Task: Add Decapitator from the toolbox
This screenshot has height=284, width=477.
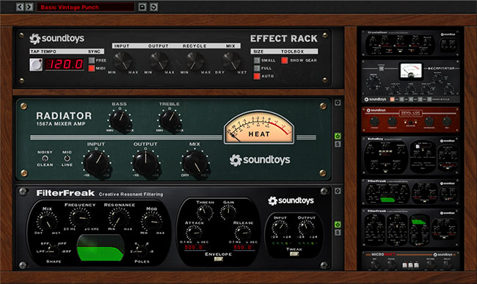Action: tap(410, 81)
